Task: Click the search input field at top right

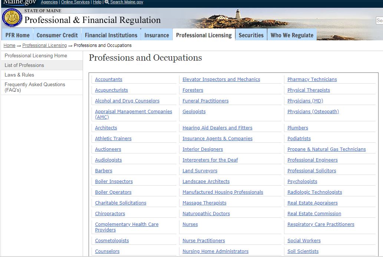Action: coord(379,21)
